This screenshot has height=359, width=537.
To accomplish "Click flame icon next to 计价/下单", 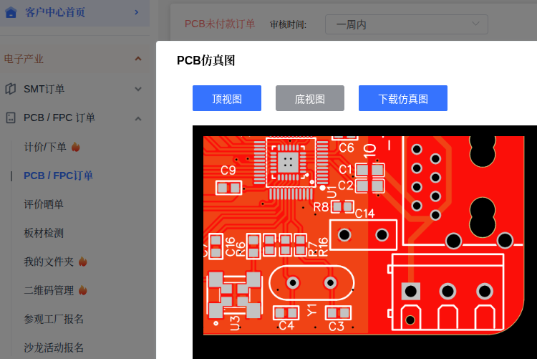I will [x=76, y=147].
